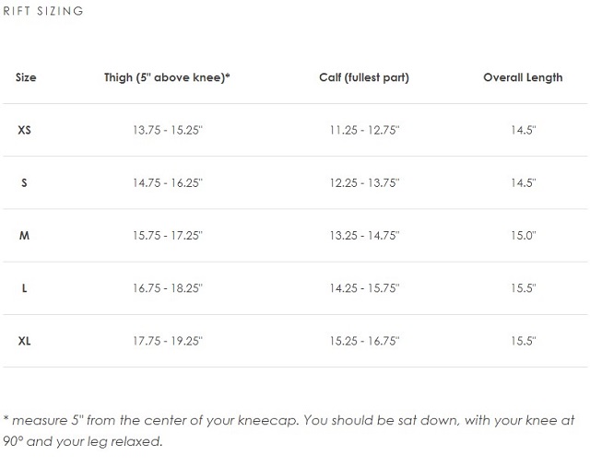
Task: Click the Overall Length column header
Action: [x=523, y=77]
